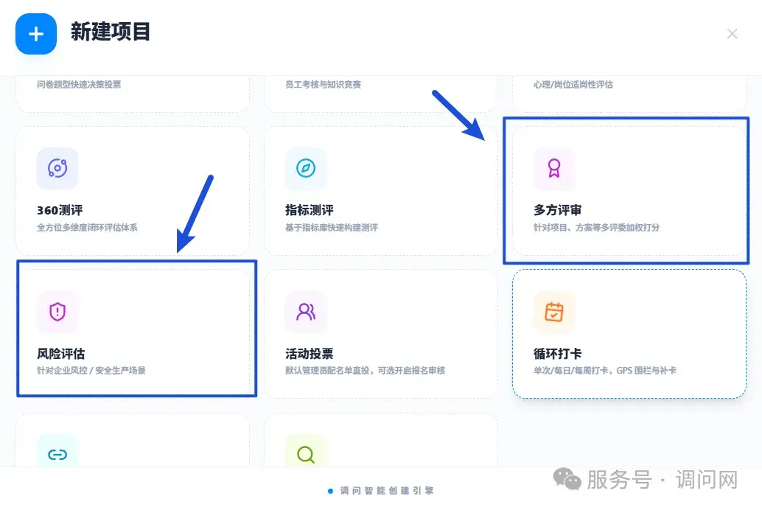The width and height of the screenshot is (762, 510).
Task: Open the 活动投票 title
Action: [x=309, y=354]
